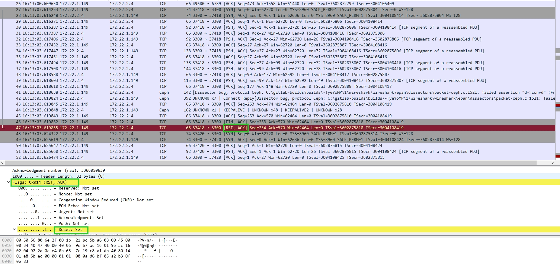Select packet 52 ACK at 16:13:03.626474
The width and height of the screenshot is (560, 264).
pos(278,157)
